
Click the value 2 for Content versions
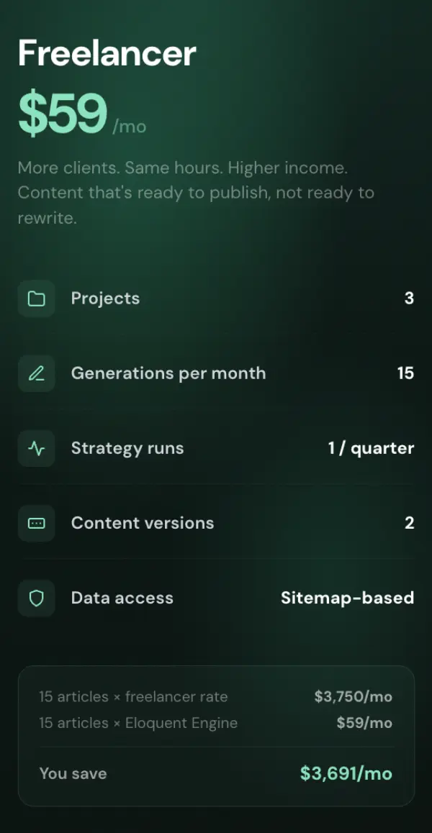tap(409, 523)
